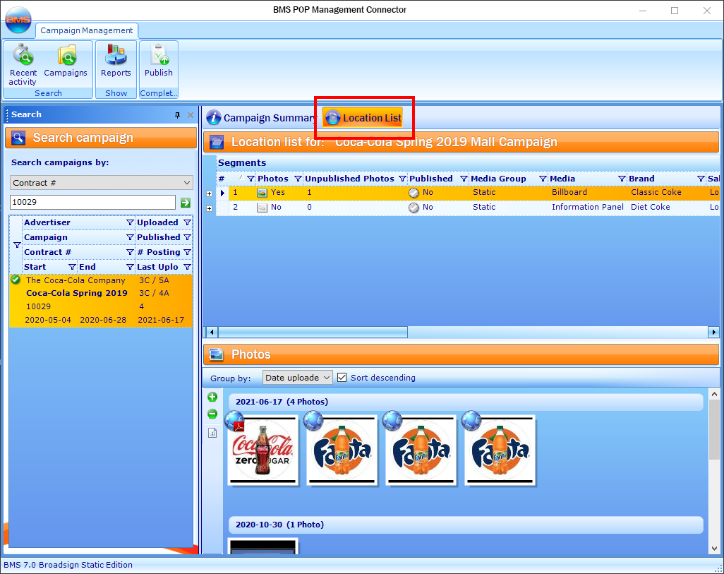
Task: Click green check icon on Coca-Cola campaign
Action: [16, 280]
